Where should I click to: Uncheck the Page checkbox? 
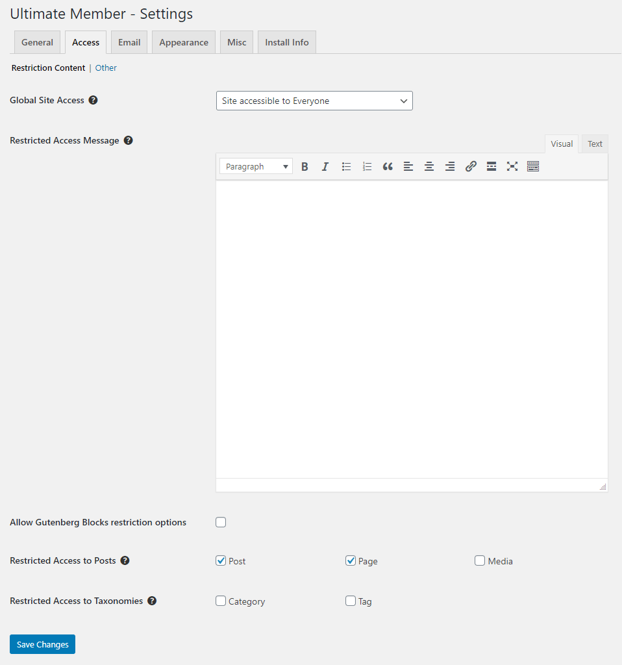[x=351, y=560]
